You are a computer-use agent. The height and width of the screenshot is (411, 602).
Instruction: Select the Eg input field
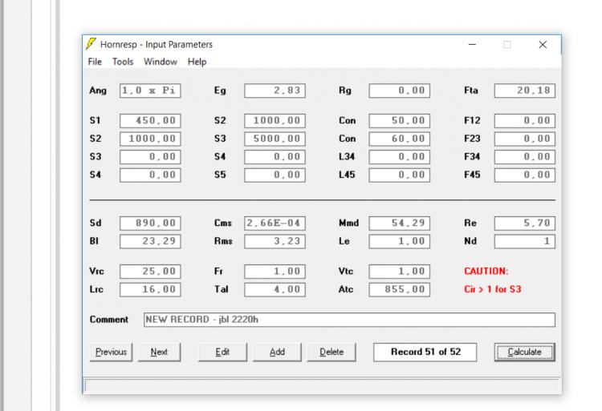click(x=275, y=91)
